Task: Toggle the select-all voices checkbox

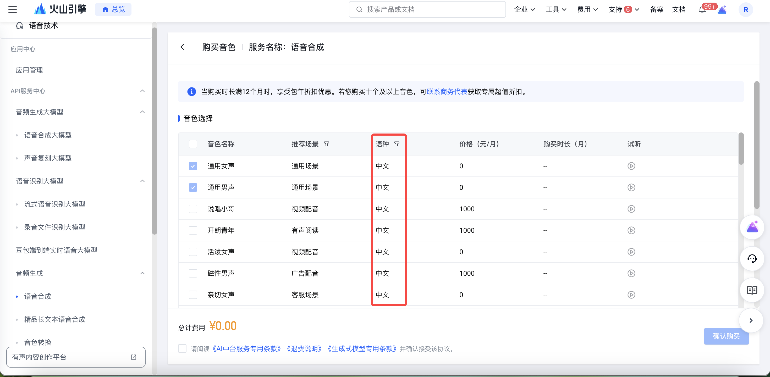Action: tap(193, 144)
